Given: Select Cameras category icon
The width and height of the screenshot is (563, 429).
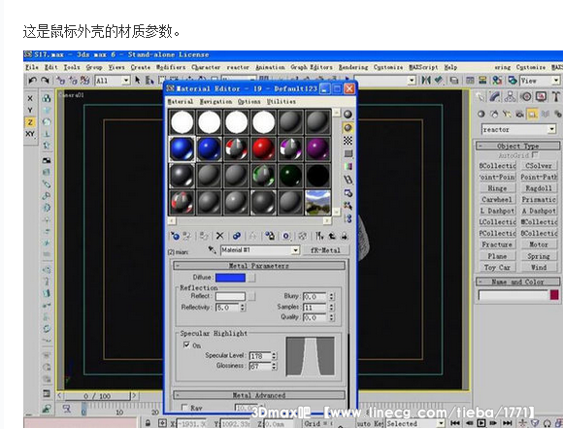Looking at the screenshot, I should click(x=519, y=115).
